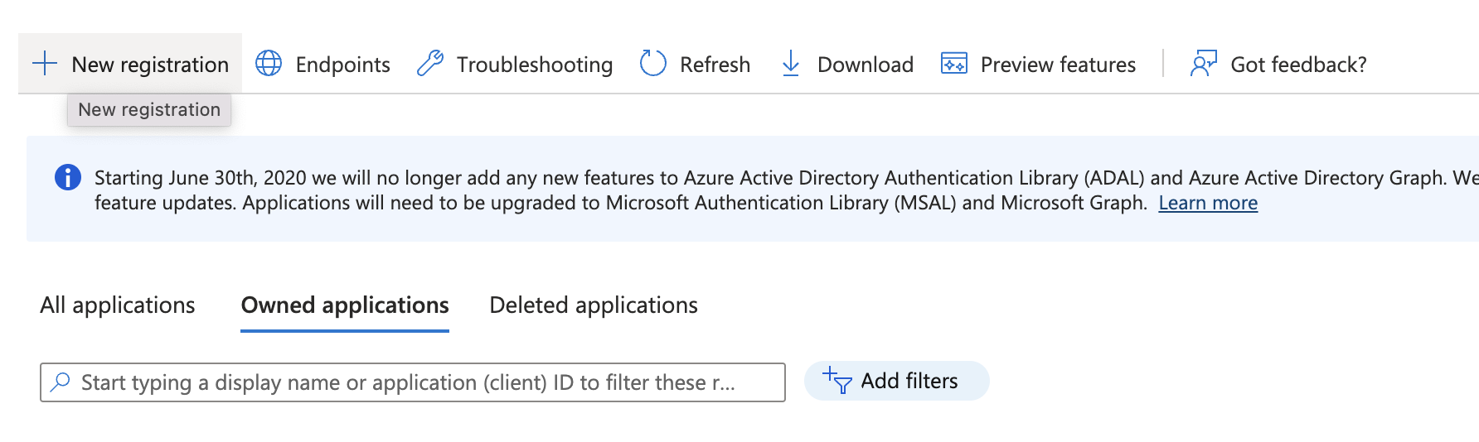Click the circular Refresh arrow icon

(653, 64)
